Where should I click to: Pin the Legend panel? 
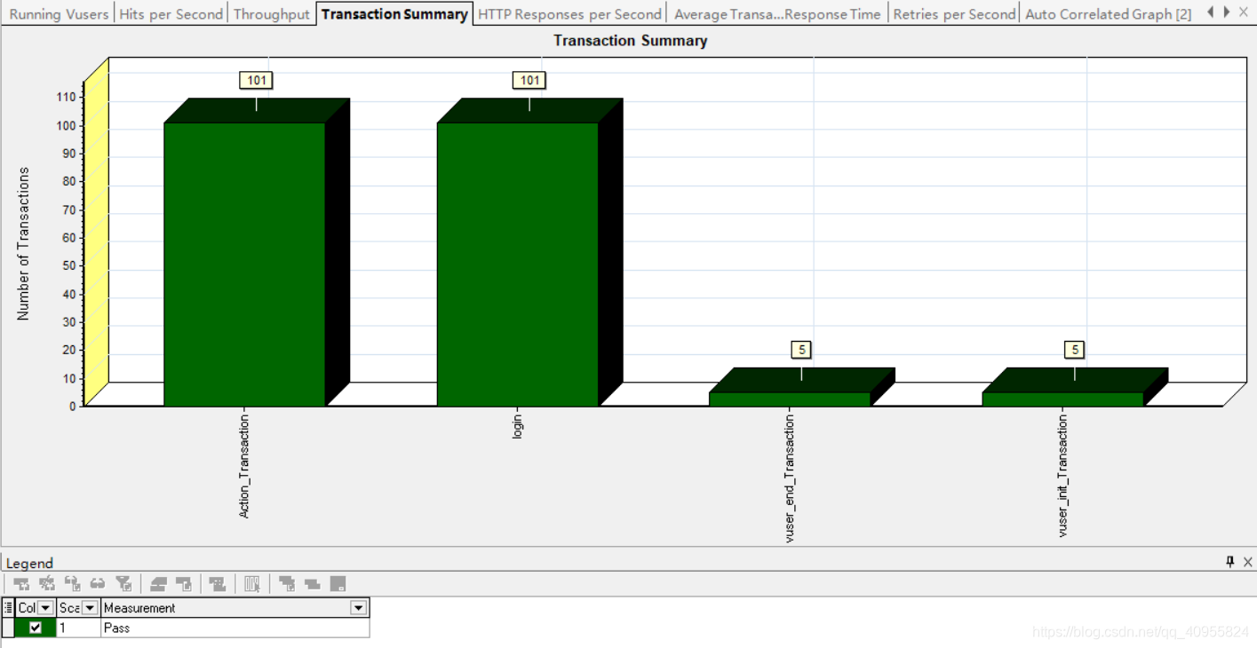click(x=1230, y=562)
